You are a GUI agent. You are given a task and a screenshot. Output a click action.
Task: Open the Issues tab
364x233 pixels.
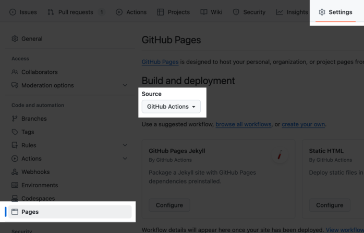[23, 12]
